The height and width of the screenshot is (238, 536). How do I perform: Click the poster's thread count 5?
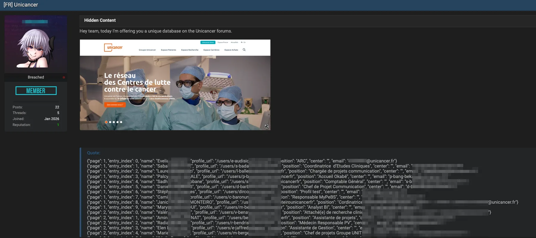58,113
